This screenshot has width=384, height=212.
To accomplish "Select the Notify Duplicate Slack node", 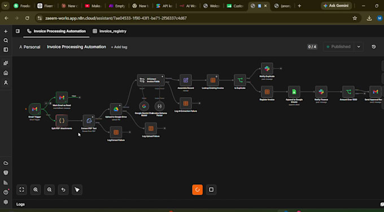I will point(267,69).
